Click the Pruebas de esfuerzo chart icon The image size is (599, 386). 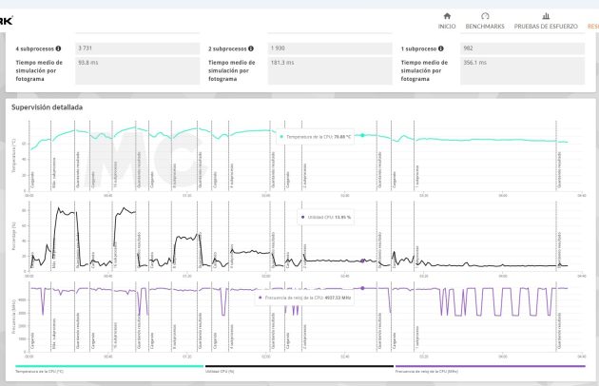point(545,16)
